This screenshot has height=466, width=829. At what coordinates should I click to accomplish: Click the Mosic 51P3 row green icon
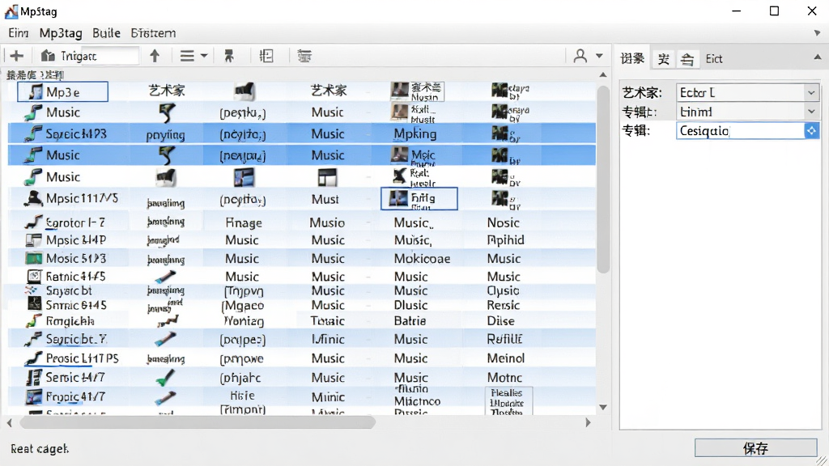tap(34, 258)
